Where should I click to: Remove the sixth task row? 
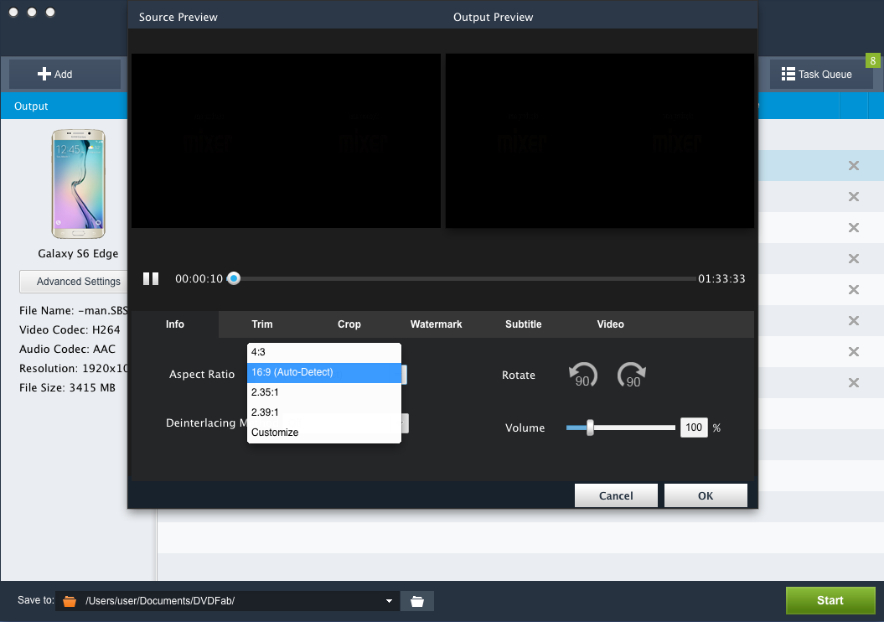point(854,321)
